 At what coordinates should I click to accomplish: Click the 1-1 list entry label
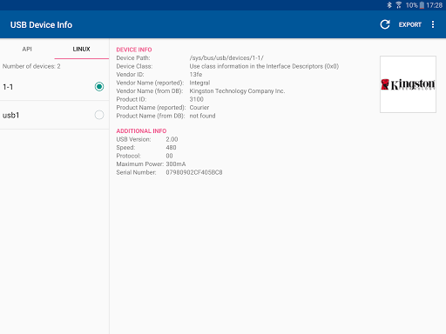[8, 87]
